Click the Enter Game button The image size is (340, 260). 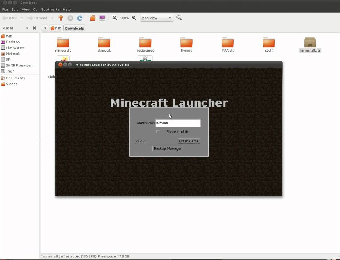pyautogui.click(x=189, y=141)
